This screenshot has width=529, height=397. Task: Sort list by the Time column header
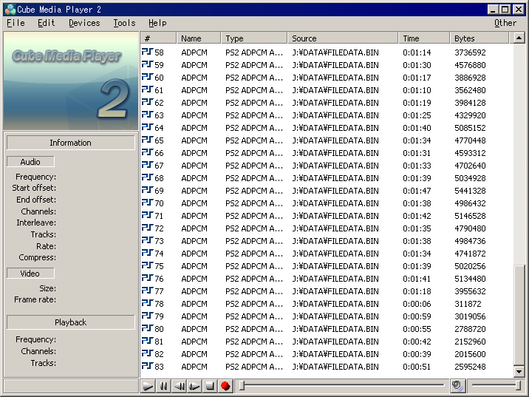pyautogui.click(x=424, y=38)
